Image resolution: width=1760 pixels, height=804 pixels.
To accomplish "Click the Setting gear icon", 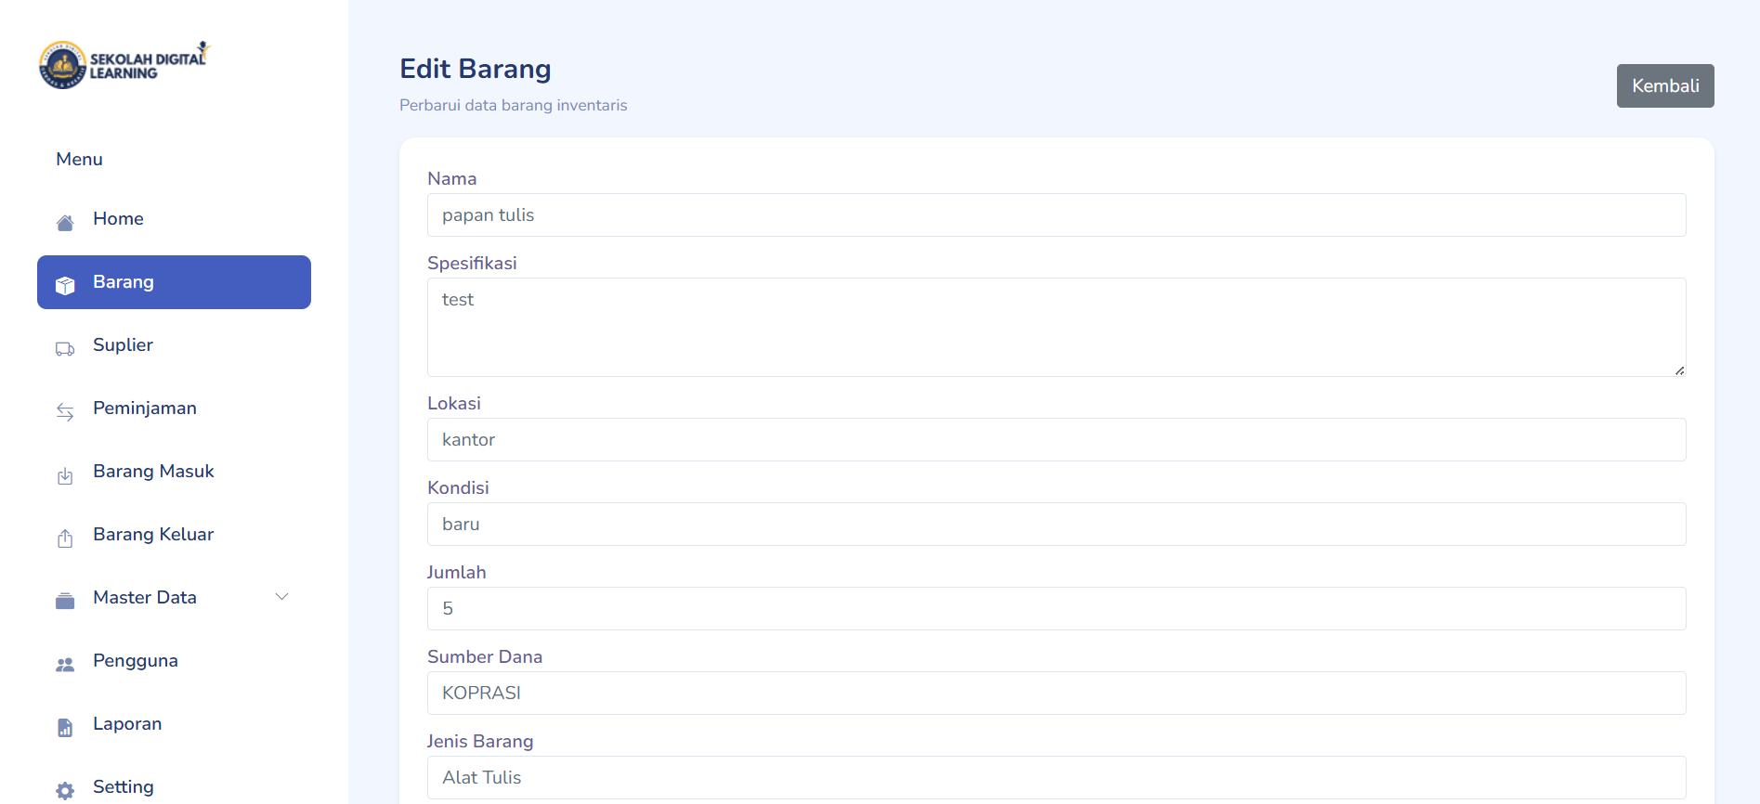I will 65,791.
